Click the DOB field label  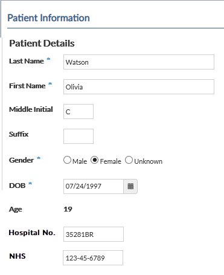pos(18,186)
